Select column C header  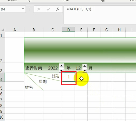[53, 30]
